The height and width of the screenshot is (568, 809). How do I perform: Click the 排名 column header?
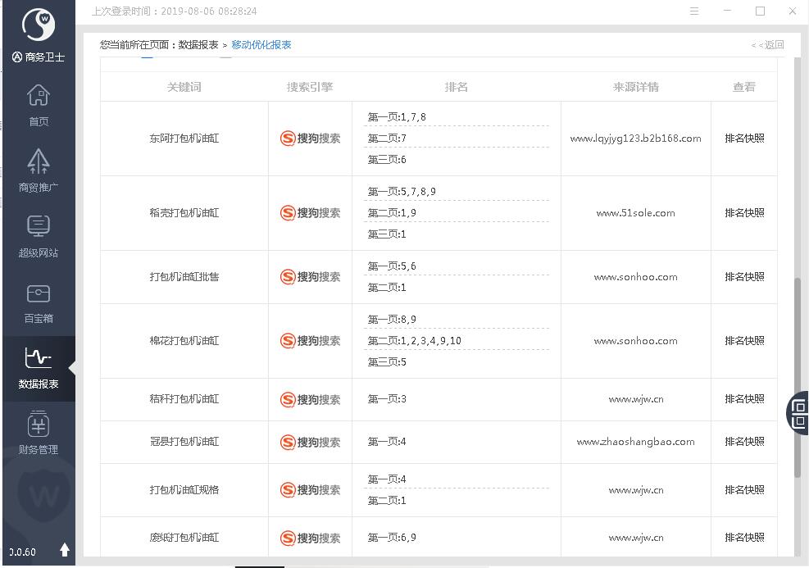tap(456, 87)
